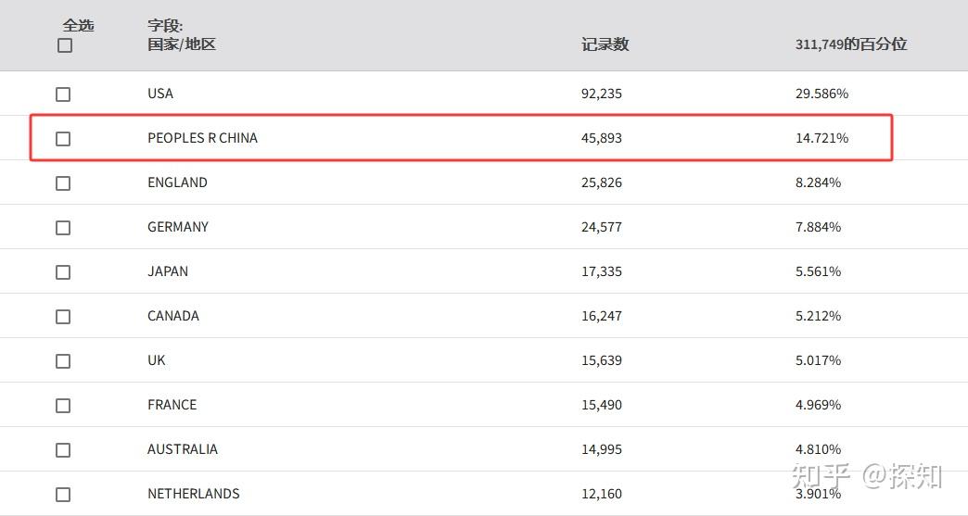
Task: Select the AUSTRALIA row checkbox
Action: [x=63, y=450]
